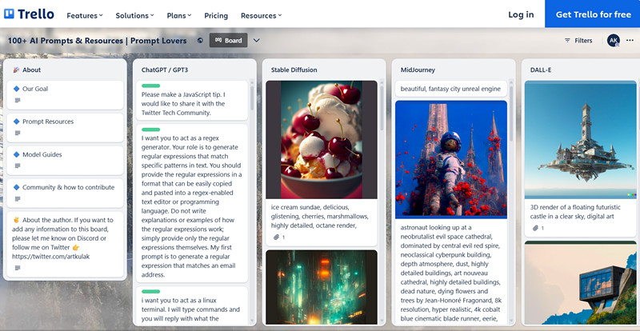Viewport: 640px width, 331px height.
Task: Click the party emoji in About header
Action: [x=16, y=70]
